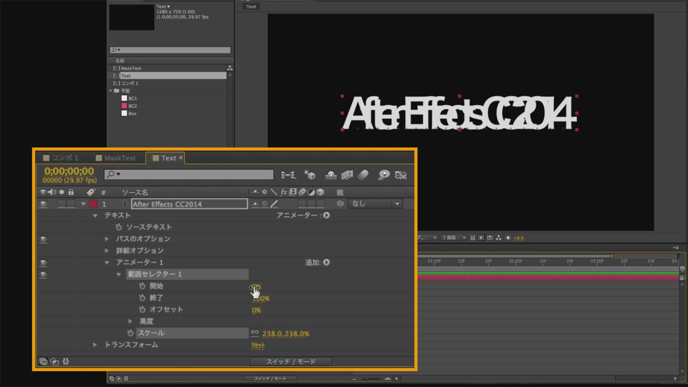Toggle the scale constrain proportions link icon
Screen dimensions: 688x387
click(x=255, y=333)
